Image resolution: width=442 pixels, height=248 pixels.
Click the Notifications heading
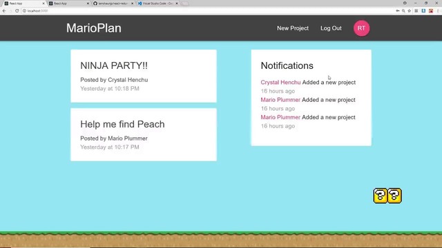(x=287, y=65)
